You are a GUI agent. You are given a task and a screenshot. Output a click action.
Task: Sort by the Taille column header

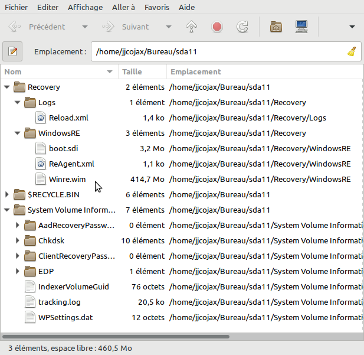pyautogui.click(x=142, y=71)
